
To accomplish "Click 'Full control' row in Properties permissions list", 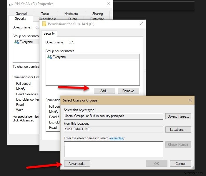I will point(24,84).
